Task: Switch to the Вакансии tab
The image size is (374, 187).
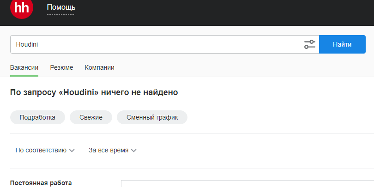Action: click(24, 68)
